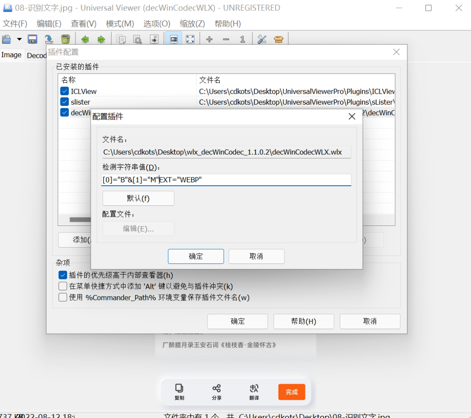This screenshot has width=471, height=418.
Task: Go to previous file with green left arrow
Action: [85, 39]
